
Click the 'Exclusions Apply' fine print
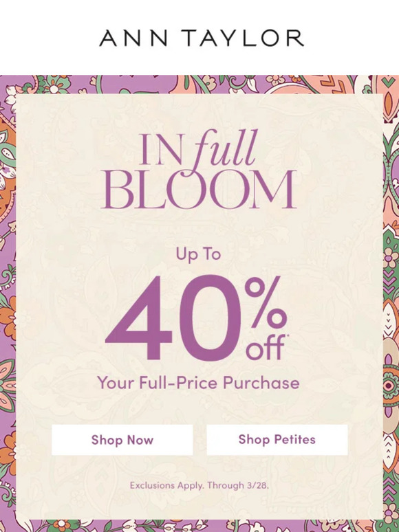[x=167, y=485]
